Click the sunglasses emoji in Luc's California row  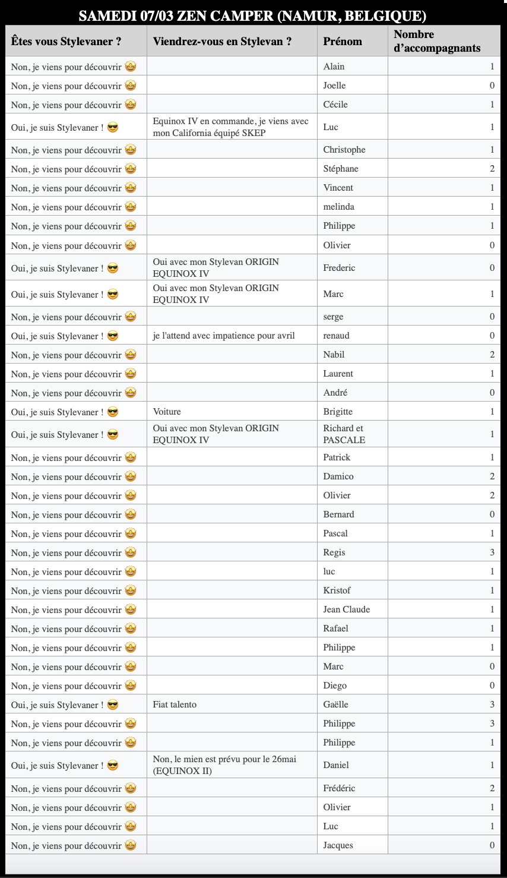[x=112, y=127]
